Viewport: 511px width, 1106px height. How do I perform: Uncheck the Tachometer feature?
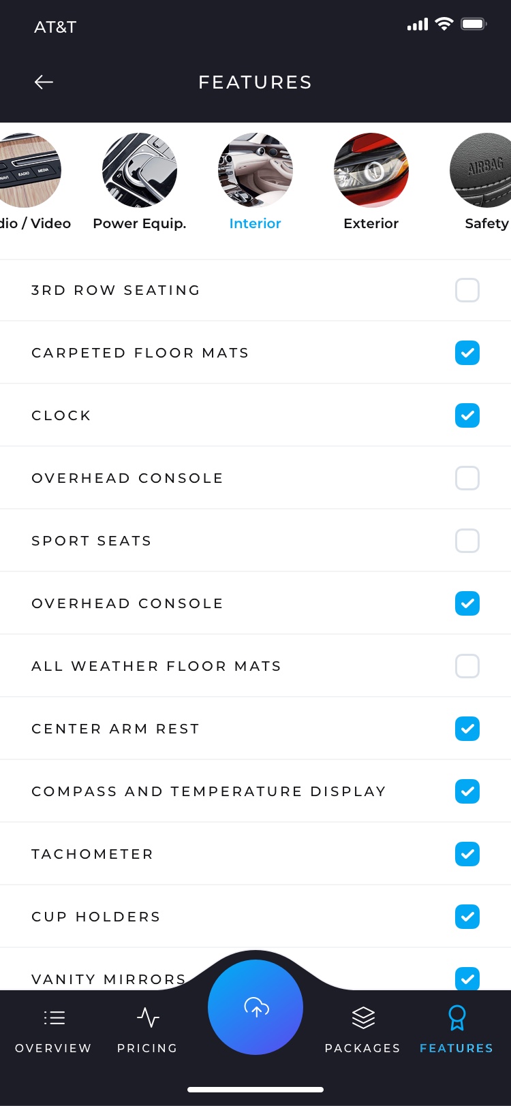467,854
